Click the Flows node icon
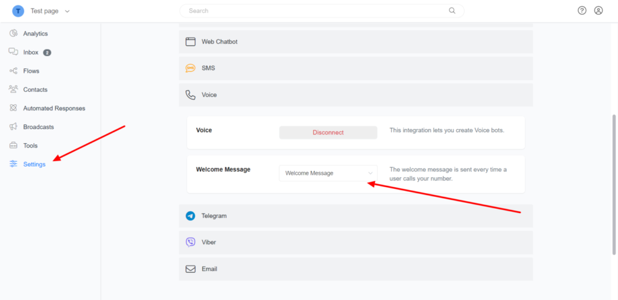The width and height of the screenshot is (618, 300). coord(13,71)
